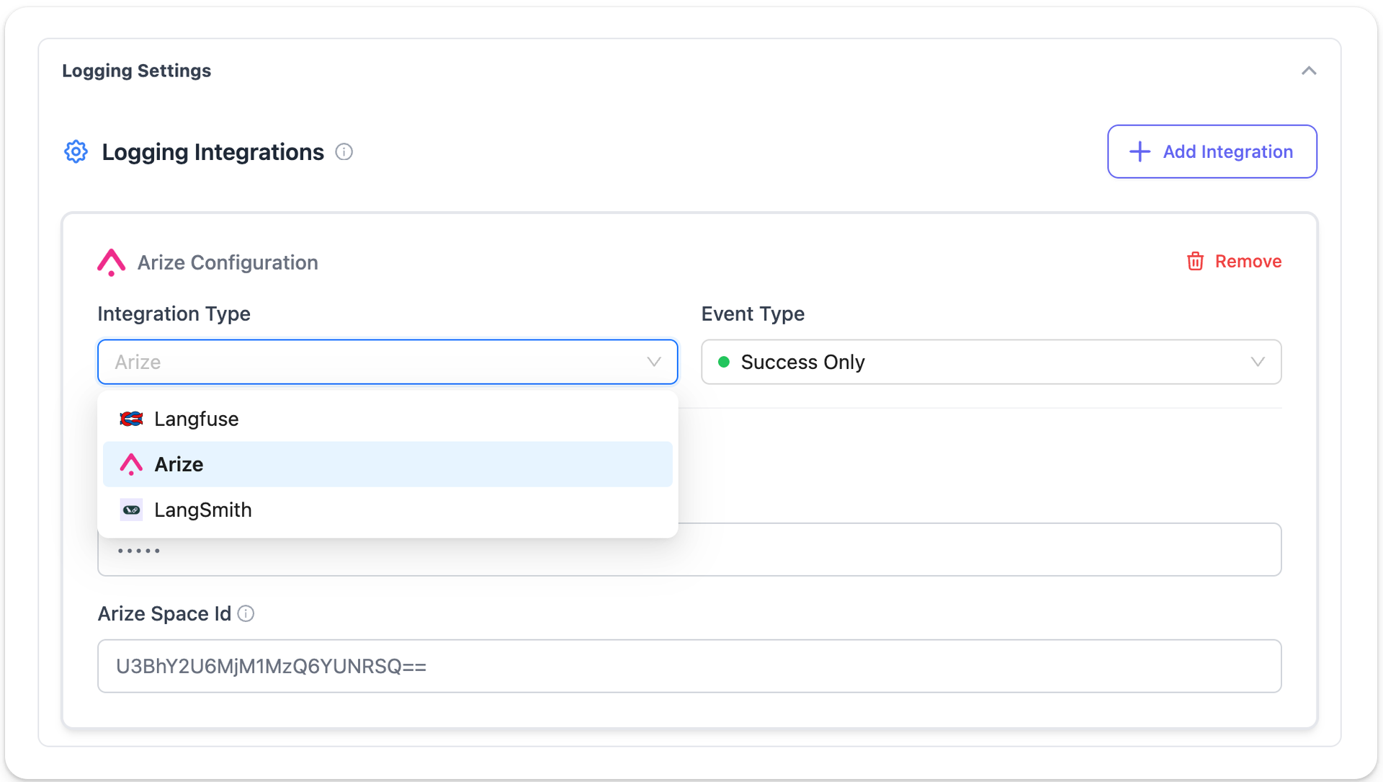Click the plus icon inside Add Integration
Image resolution: width=1383 pixels, height=782 pixels.
coord(1139,151)
